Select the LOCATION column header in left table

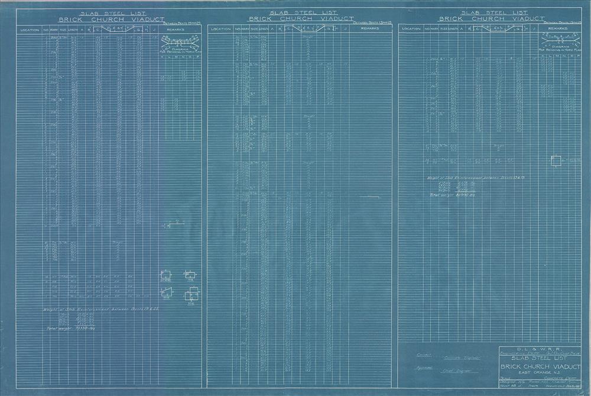coord(30,30)
